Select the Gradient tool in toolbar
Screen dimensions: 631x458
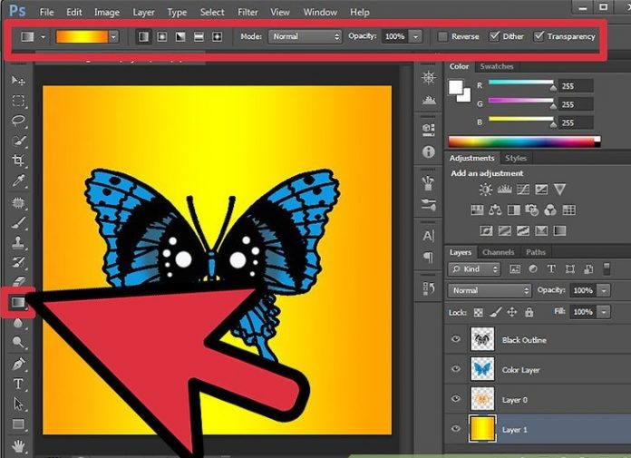18,304
